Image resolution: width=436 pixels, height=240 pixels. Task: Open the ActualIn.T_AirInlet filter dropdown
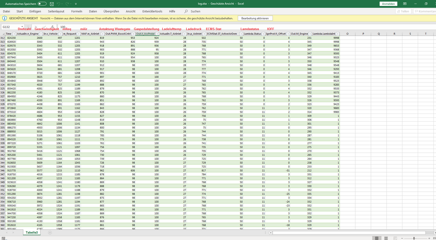(184, 33)
